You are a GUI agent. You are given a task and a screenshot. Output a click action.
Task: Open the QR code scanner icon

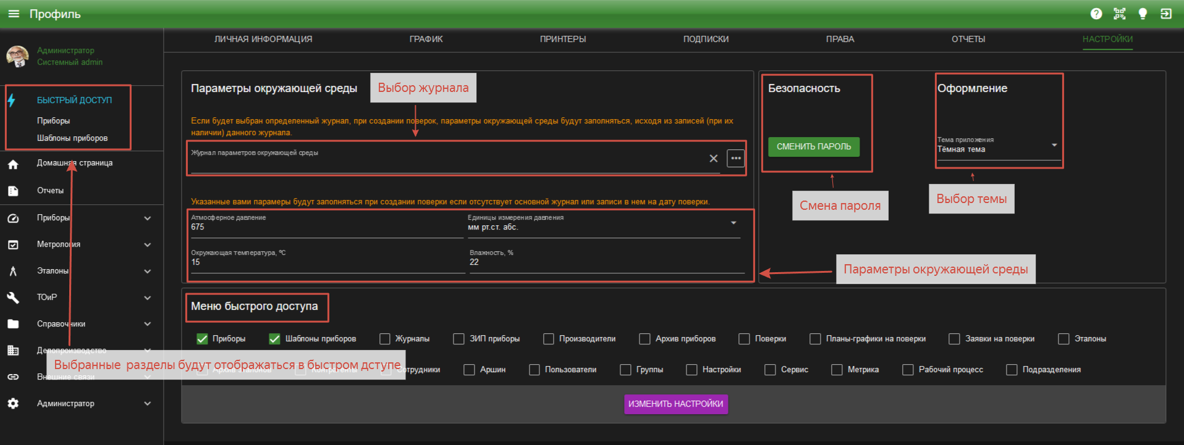point(1120,14)
